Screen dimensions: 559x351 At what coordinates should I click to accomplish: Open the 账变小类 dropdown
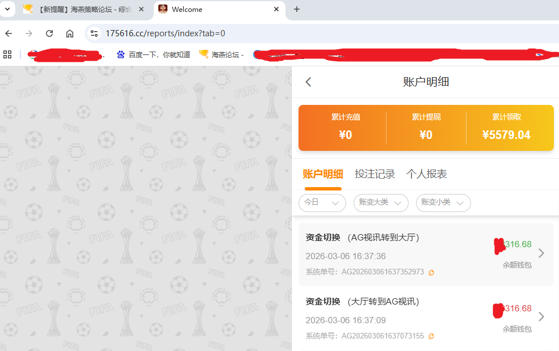443,202
